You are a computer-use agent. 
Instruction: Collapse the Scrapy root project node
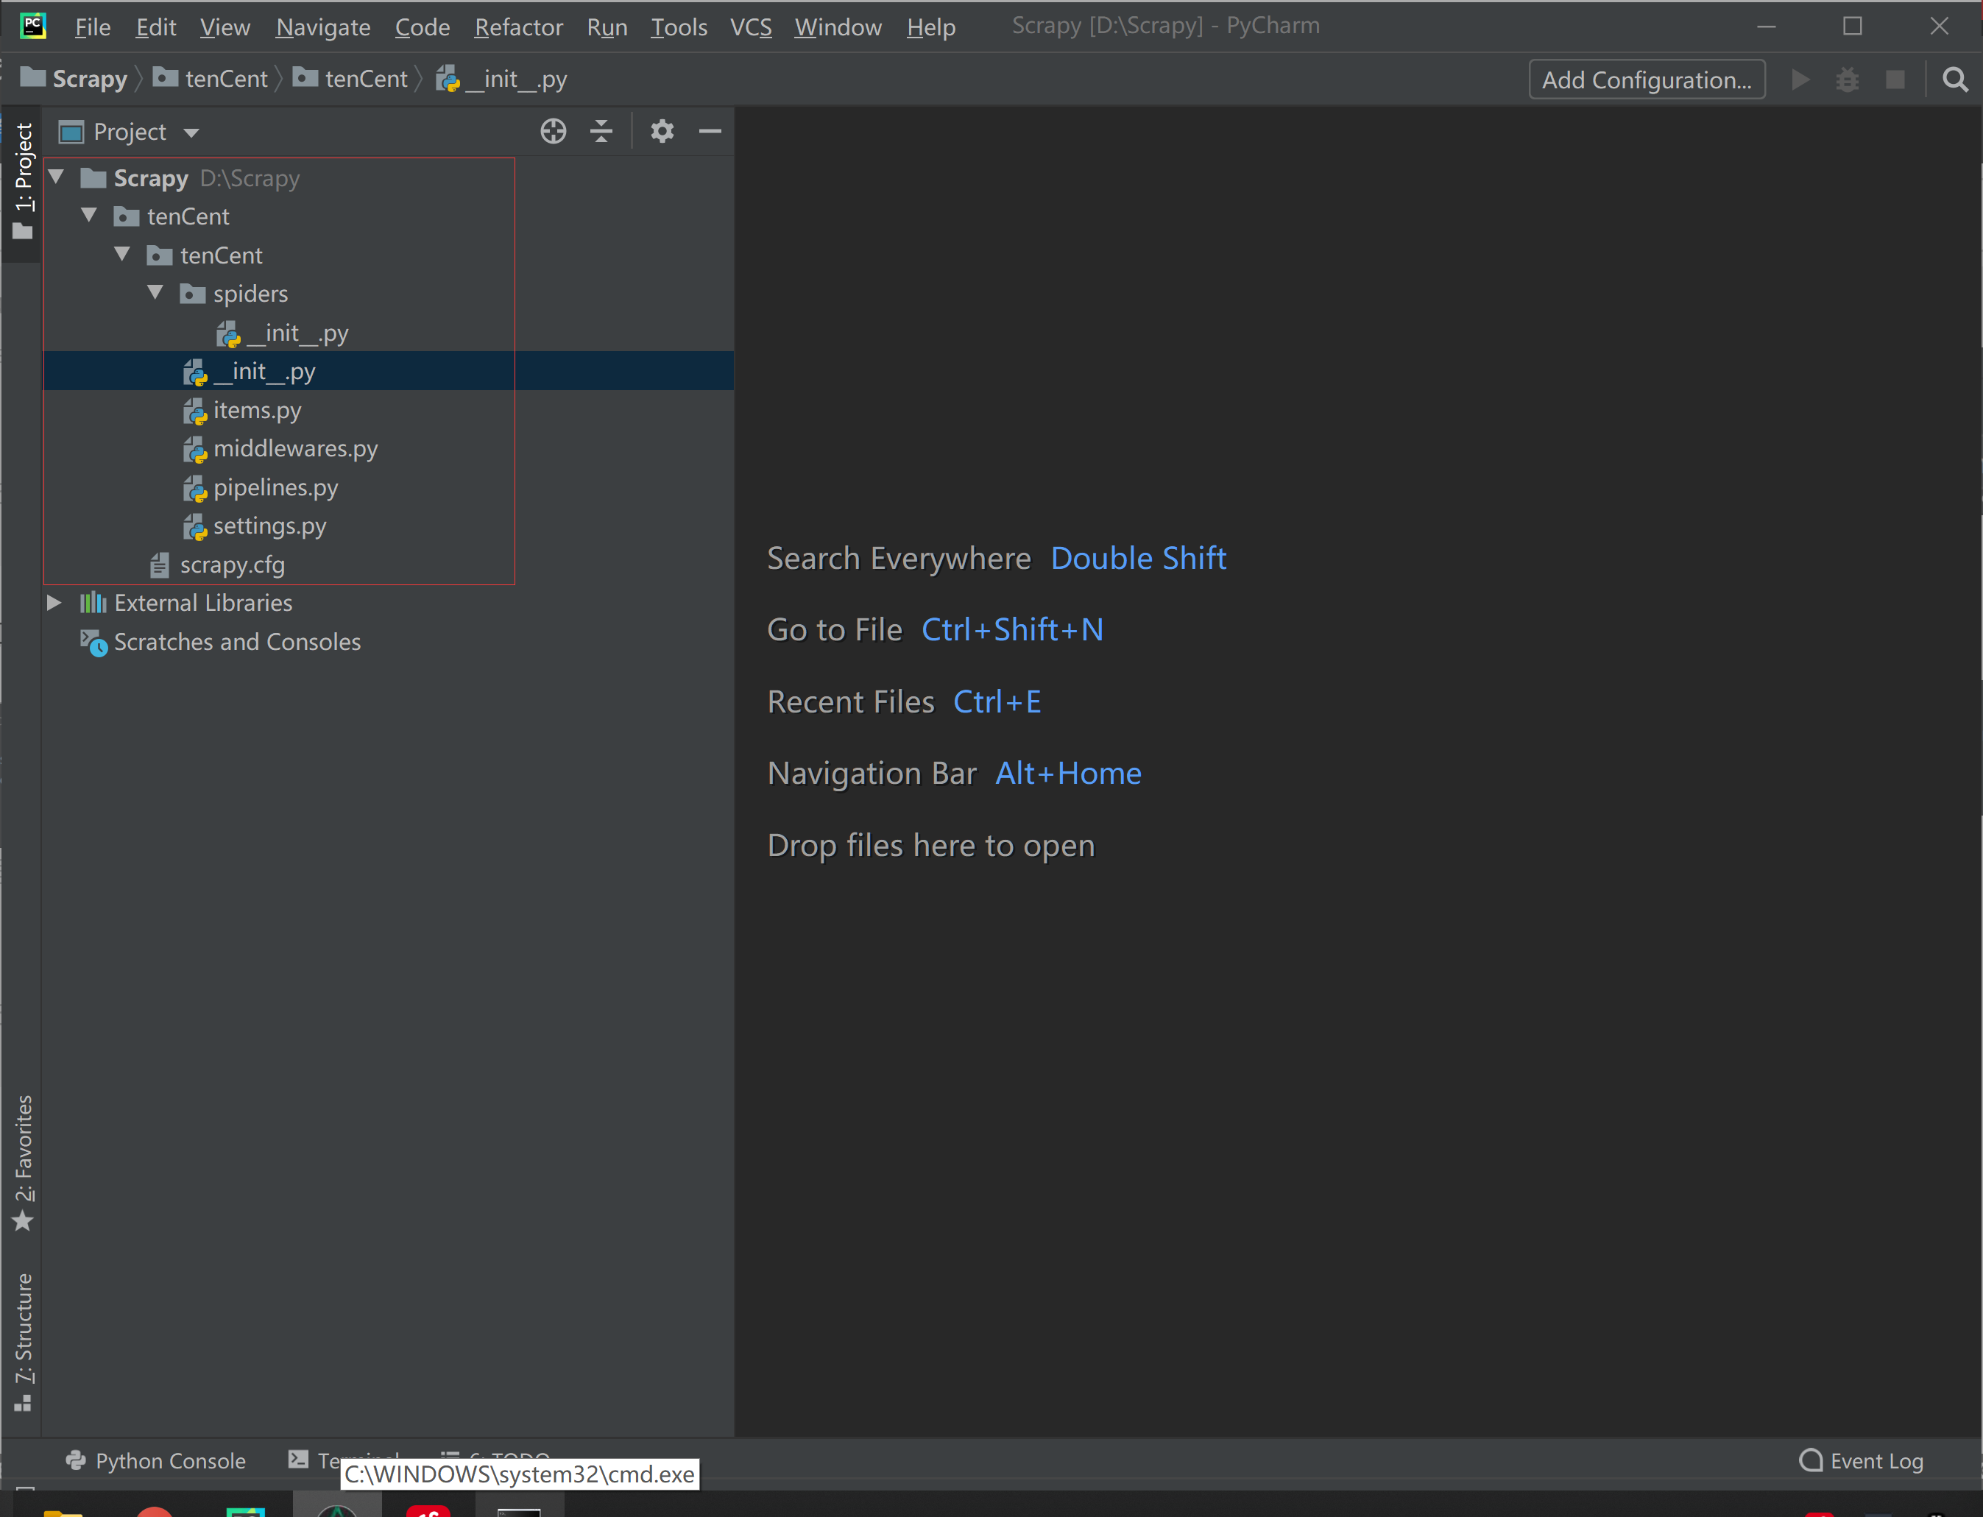click(x=56, y=177)
